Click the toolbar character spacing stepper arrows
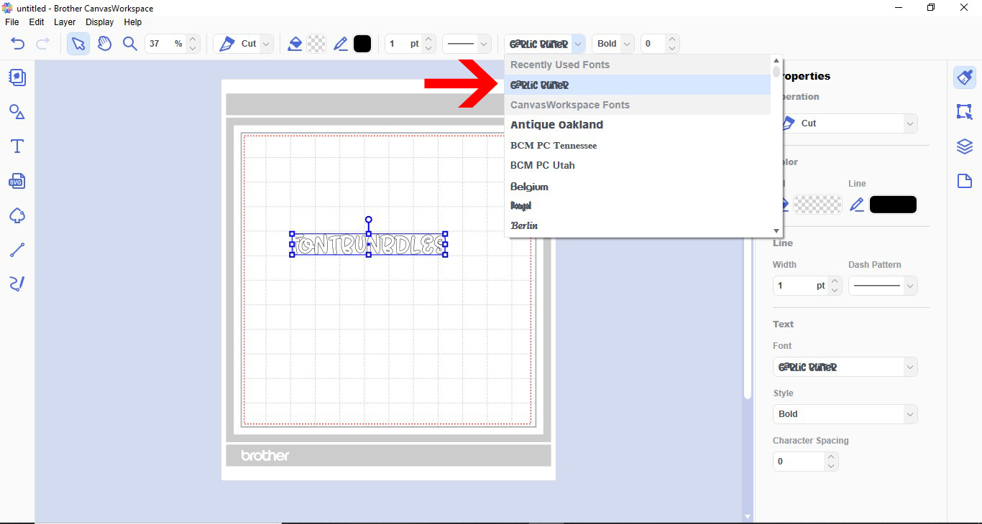Viewport: 982px width, 524px height. click(x=672, y=44)
